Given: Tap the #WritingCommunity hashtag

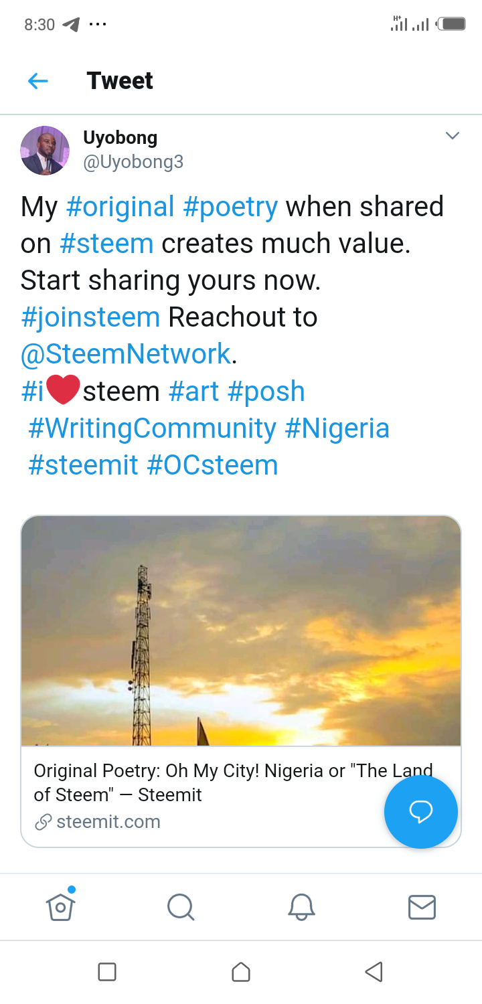Looking at the screenshot, I should click(152, 428).
